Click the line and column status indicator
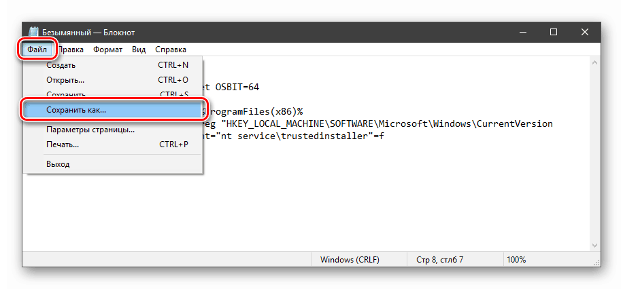The height and width of the screenshot is (289, 623). coord(438,260)
